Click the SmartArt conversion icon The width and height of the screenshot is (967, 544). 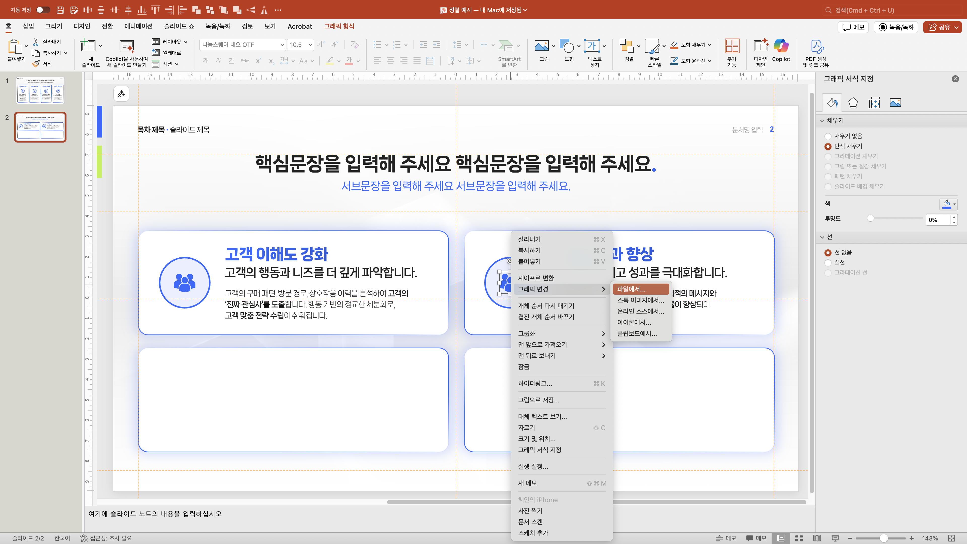(506, 47)
